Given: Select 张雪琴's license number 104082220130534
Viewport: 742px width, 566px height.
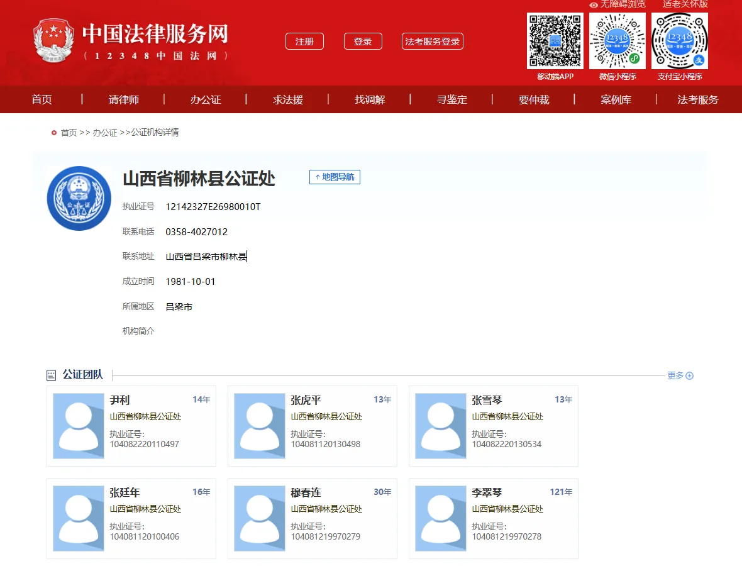Looking at the screenshot, I should tap(506, 444).
